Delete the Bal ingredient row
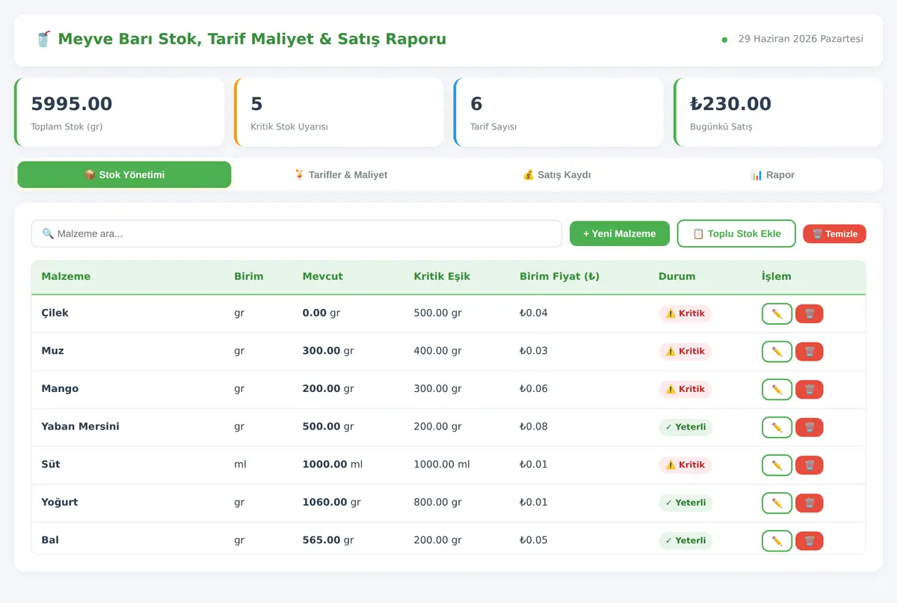The image size is (897, 603). click(x=810, y=541)
